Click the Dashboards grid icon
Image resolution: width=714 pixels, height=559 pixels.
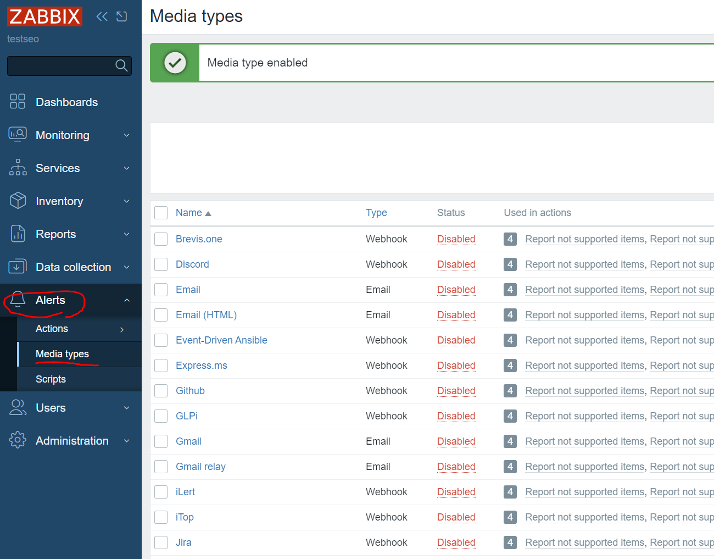click(x=18, y=102)
